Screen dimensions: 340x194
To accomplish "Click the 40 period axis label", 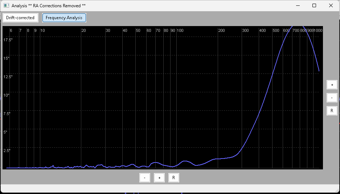I will click(125, 30).
